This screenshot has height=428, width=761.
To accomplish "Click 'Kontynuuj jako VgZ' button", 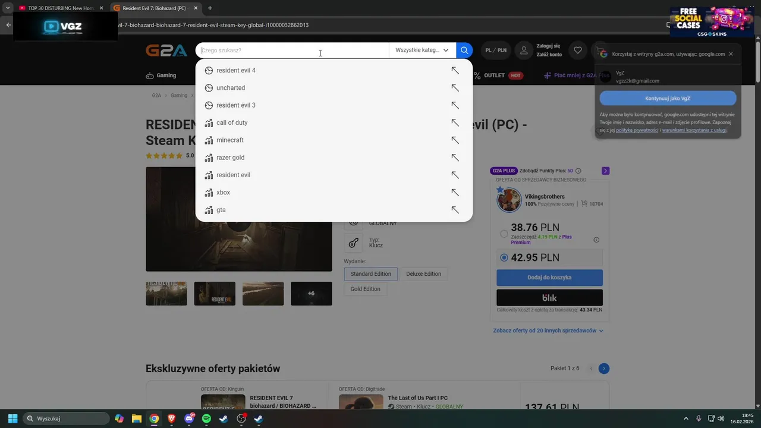I will coord(668,98).
